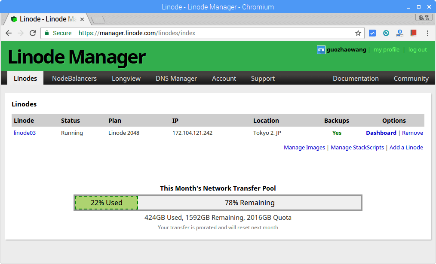436x264 pixels.
Task: Switch to the DNS Manager tab
Action: [x=176, y=78]
